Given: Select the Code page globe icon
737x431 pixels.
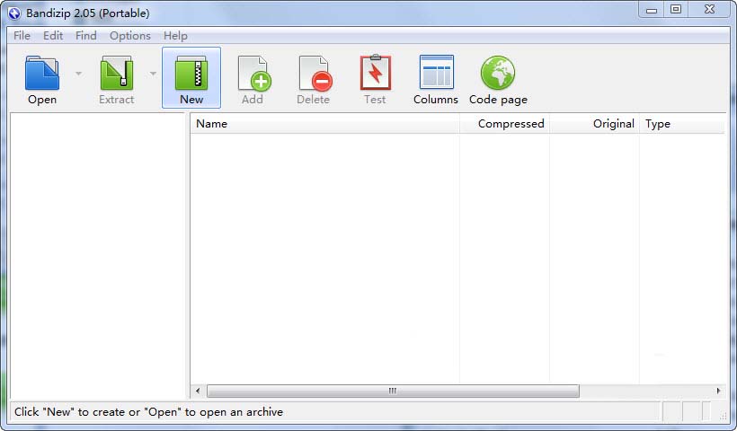Looking at the screenshot, I should coord(498,74).
